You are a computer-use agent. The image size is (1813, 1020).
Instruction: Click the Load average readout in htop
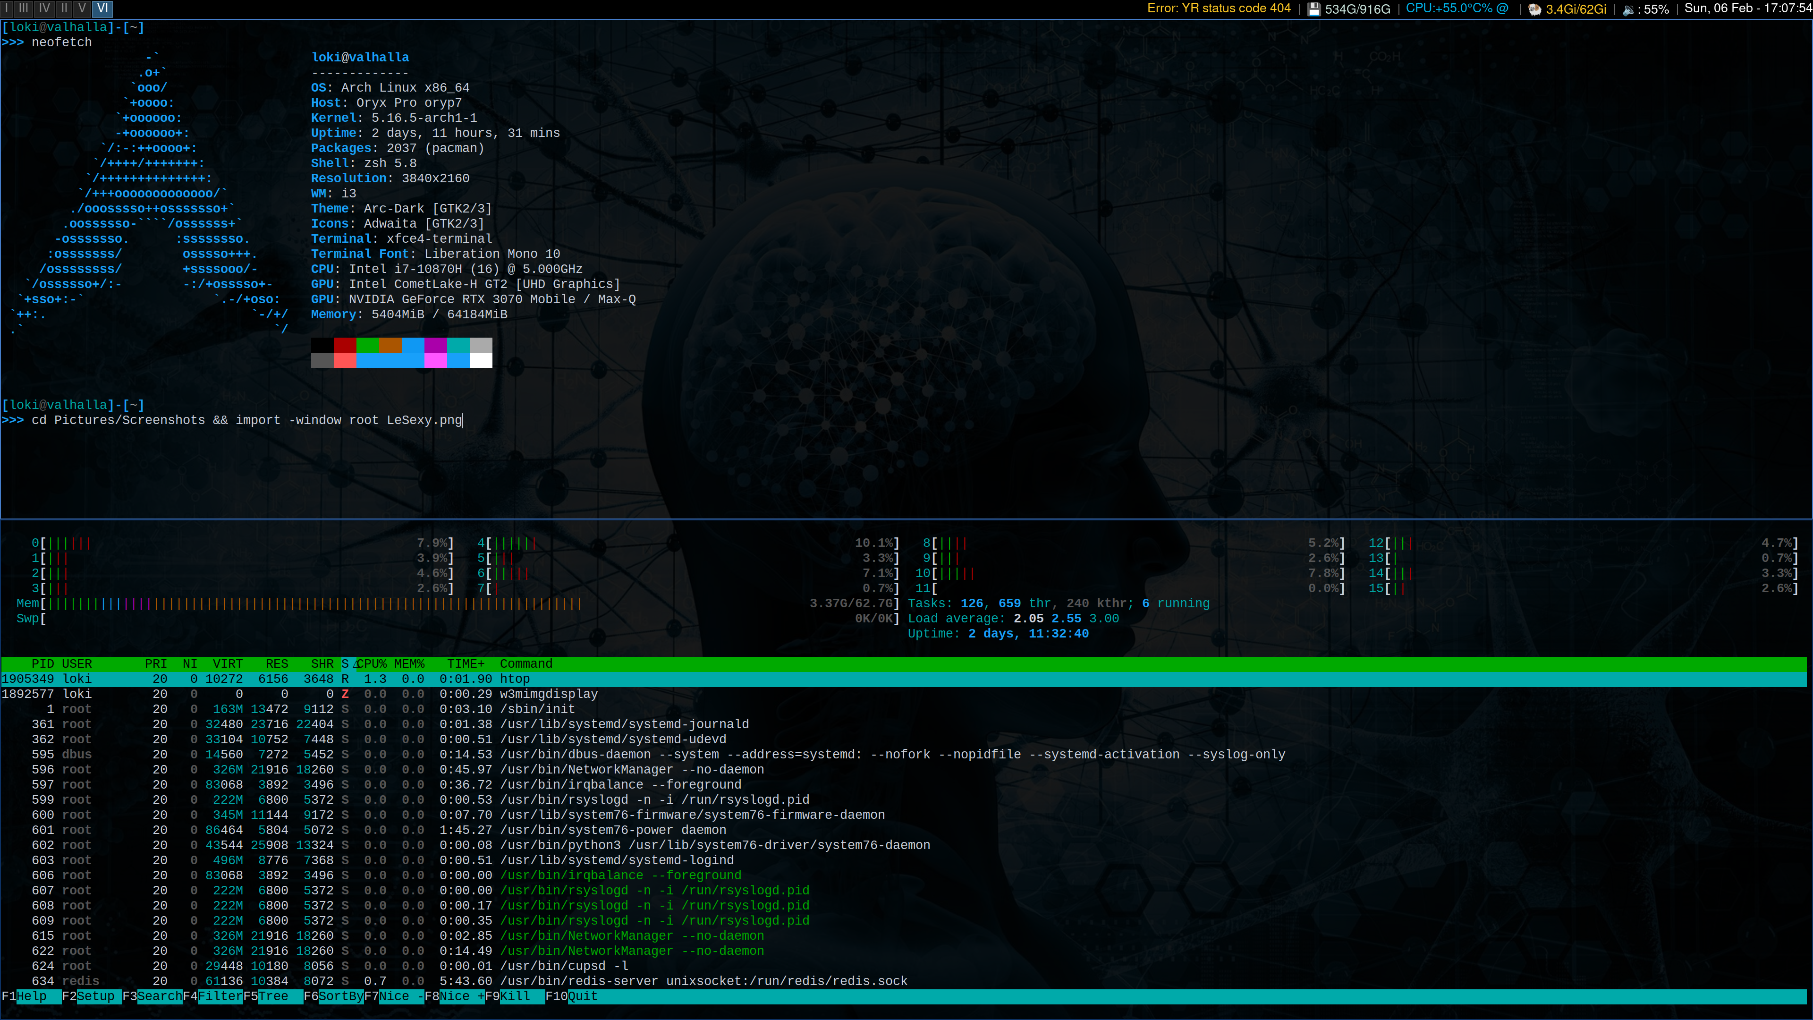pos(1014,619)
